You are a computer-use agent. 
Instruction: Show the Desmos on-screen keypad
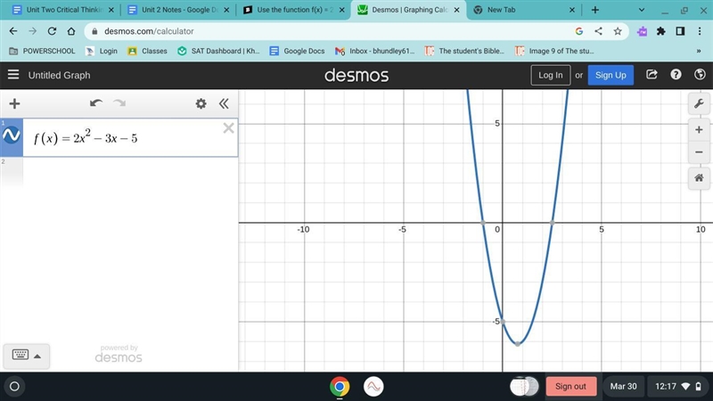pos(20,355)
